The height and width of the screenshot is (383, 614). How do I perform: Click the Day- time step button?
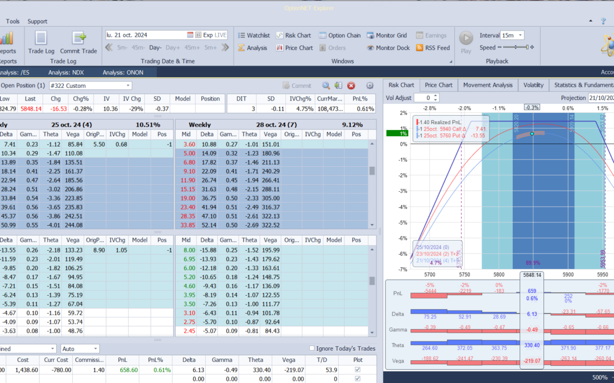click(155, 48)
